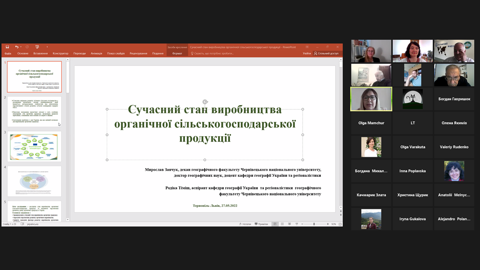Click the rotation handle above the title box
480x270 pixels.
click(205, 102)
